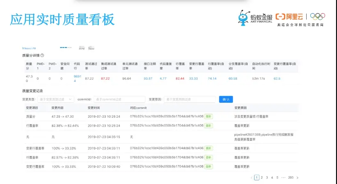
Task: Click the 47.30 quality score value
Action: pos(29,79)
